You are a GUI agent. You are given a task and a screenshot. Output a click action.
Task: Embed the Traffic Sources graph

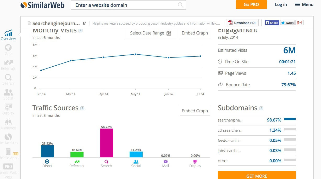pyautogui.click(x=195, y=111)
